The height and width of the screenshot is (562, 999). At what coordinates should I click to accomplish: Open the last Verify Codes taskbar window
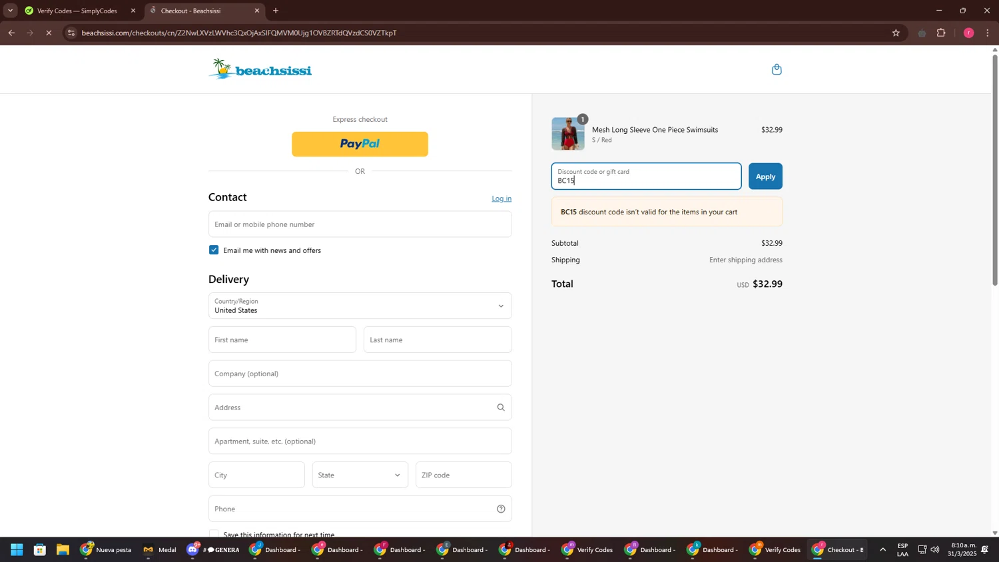click(775, 550)
